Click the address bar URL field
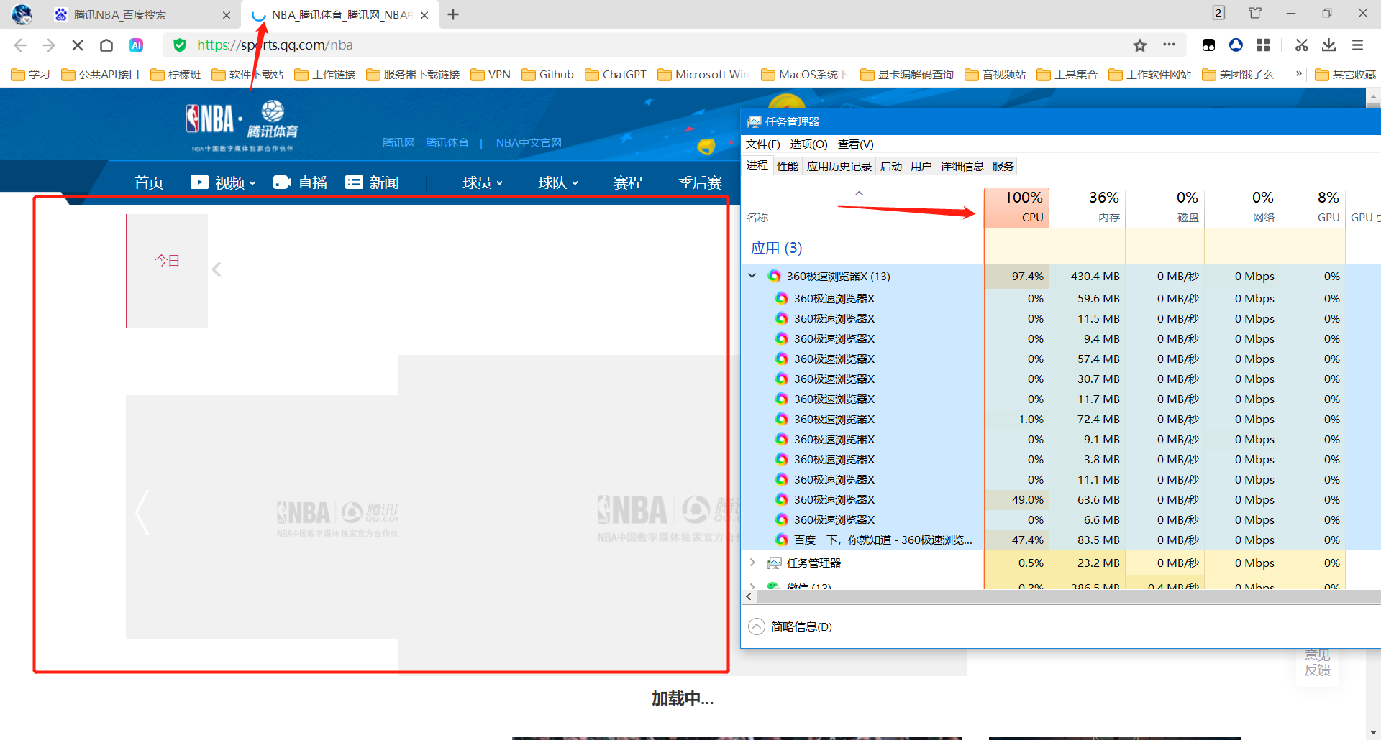 [647, 45]
